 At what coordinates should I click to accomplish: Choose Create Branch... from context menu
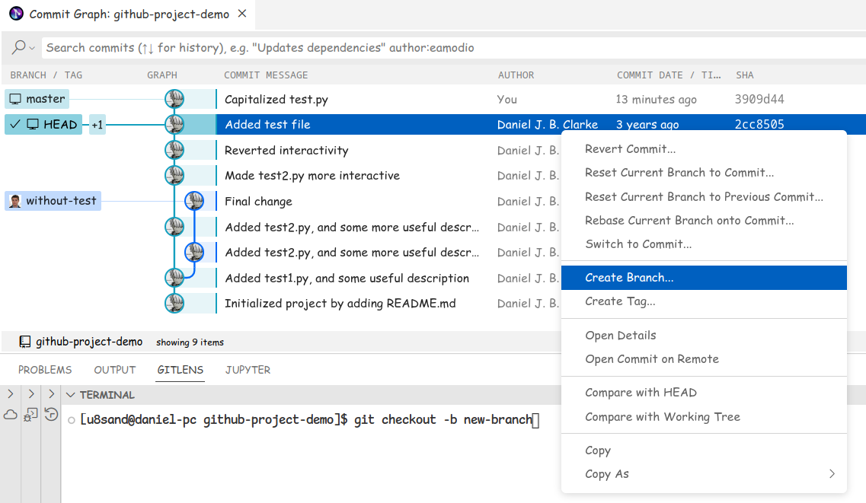tap(629, 278)
